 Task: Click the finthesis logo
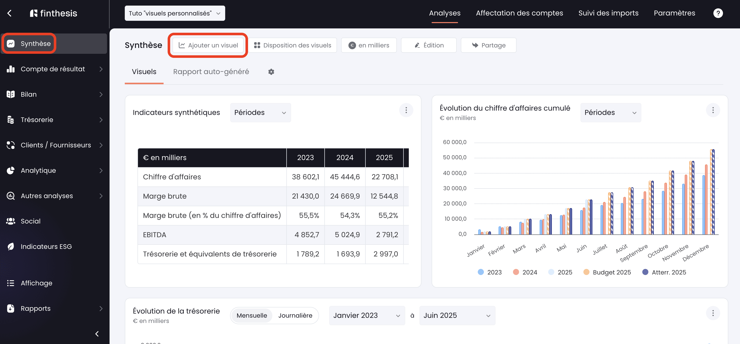(x=54, y=13)
